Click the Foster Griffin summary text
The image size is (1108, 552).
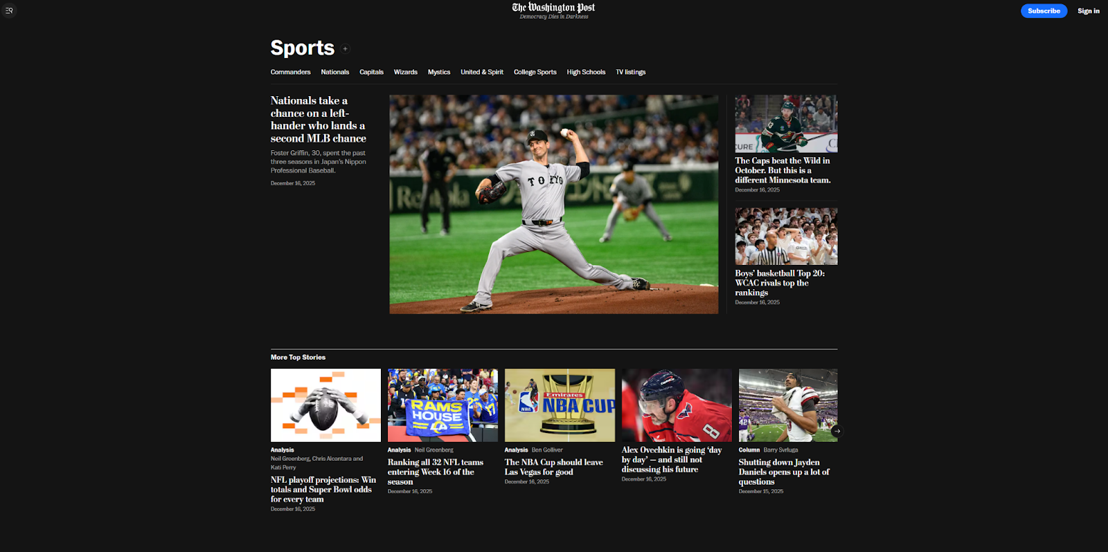point(319,162)
